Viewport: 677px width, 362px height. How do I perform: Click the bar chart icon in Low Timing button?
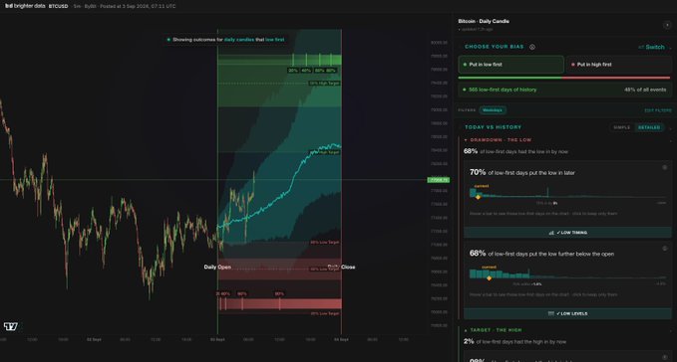[551, 233]
